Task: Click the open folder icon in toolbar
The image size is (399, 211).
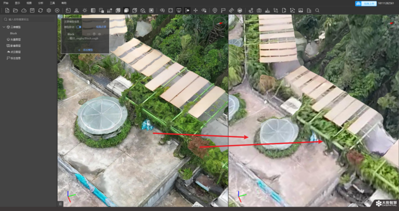Action: [x=15, y=10]
